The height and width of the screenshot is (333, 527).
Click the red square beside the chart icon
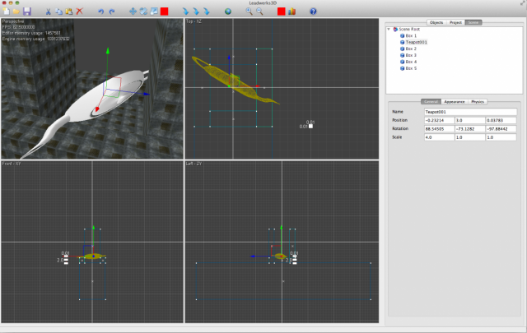281,12
